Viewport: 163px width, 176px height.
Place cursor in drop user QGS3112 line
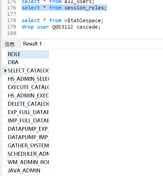click(61, 27)
